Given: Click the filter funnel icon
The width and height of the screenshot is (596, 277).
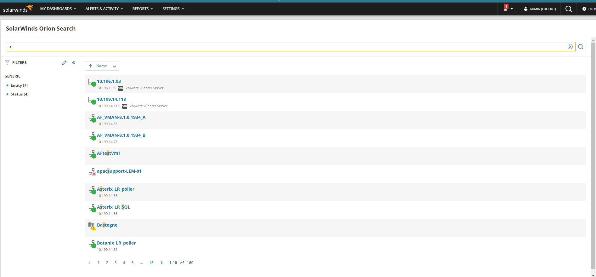Looking at the screenshot, I should tap(7, 63).
